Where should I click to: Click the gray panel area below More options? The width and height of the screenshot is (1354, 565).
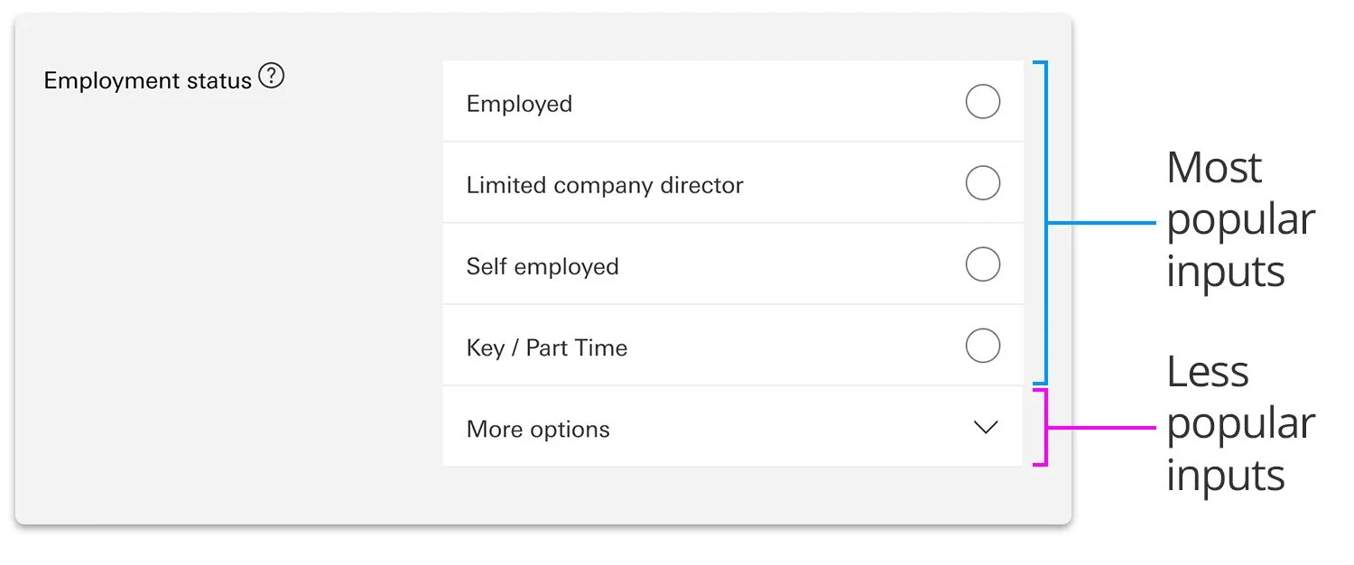(732, 494)
